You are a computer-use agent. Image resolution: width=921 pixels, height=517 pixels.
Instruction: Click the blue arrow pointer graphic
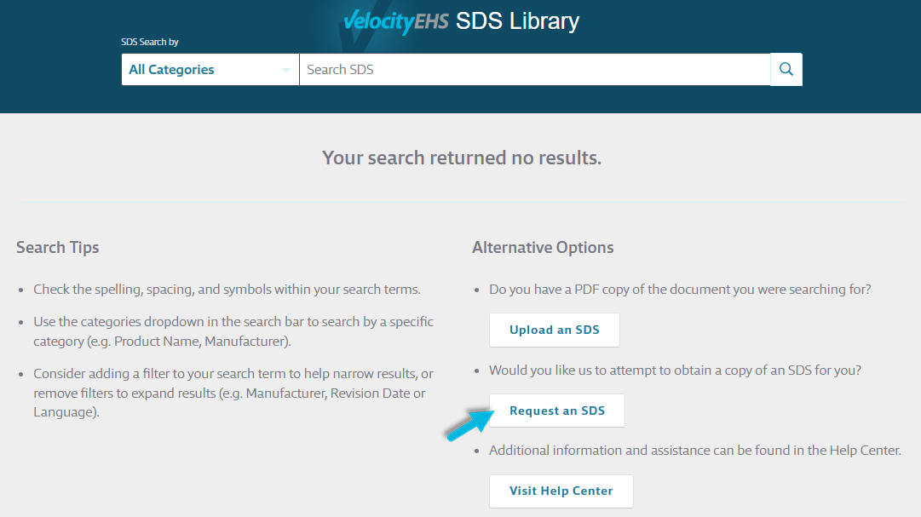click(468, 423)
